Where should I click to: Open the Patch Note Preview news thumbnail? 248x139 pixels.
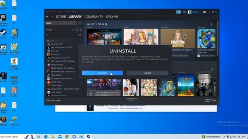coord(178,39)
